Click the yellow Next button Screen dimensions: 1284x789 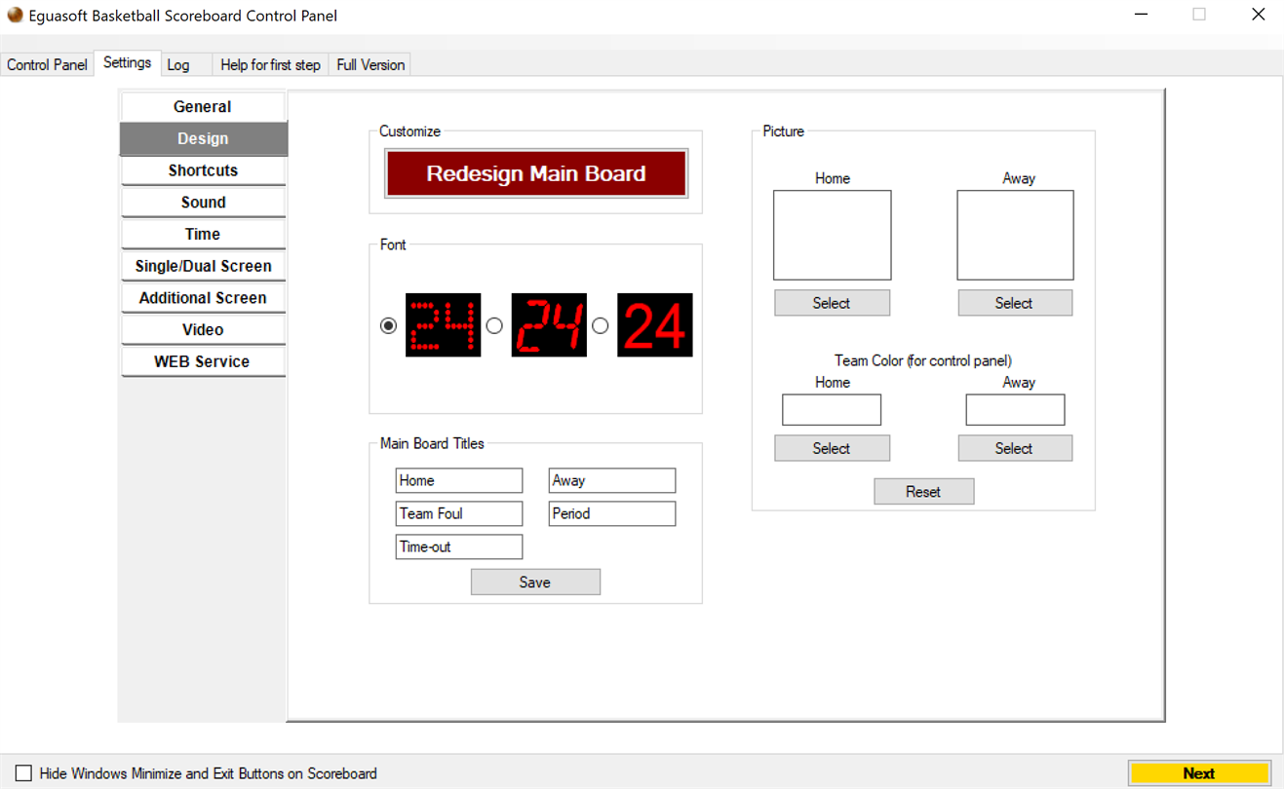click(x=1199, y=773)
